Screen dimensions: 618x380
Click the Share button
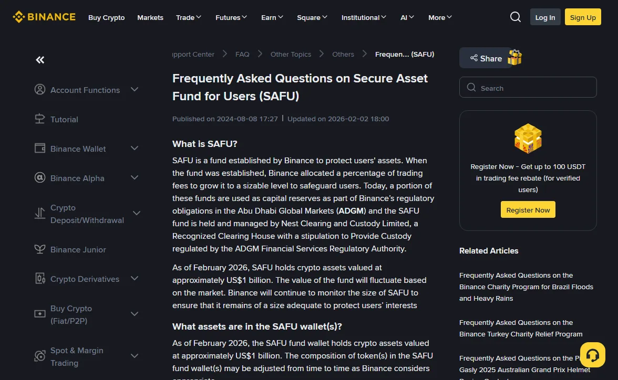tap(486, 58)
